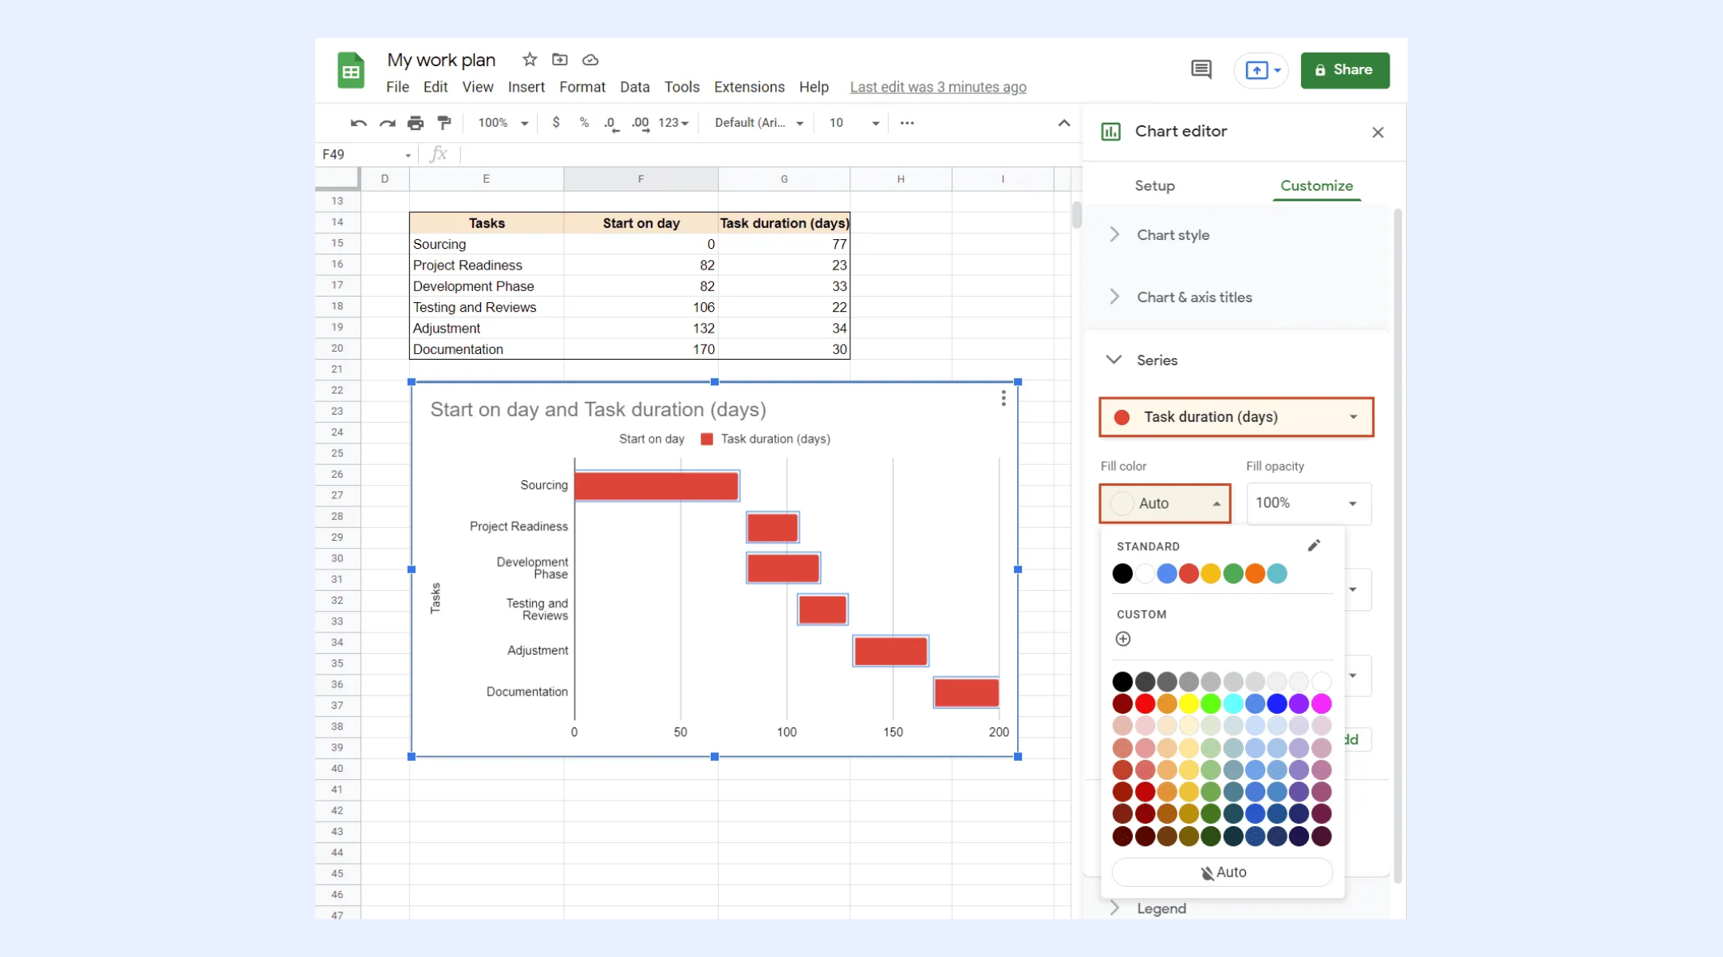Viewport: 1723px width, 957px height.
Task: Pick standard yellow color swatch
Action: pos(1211,573)
